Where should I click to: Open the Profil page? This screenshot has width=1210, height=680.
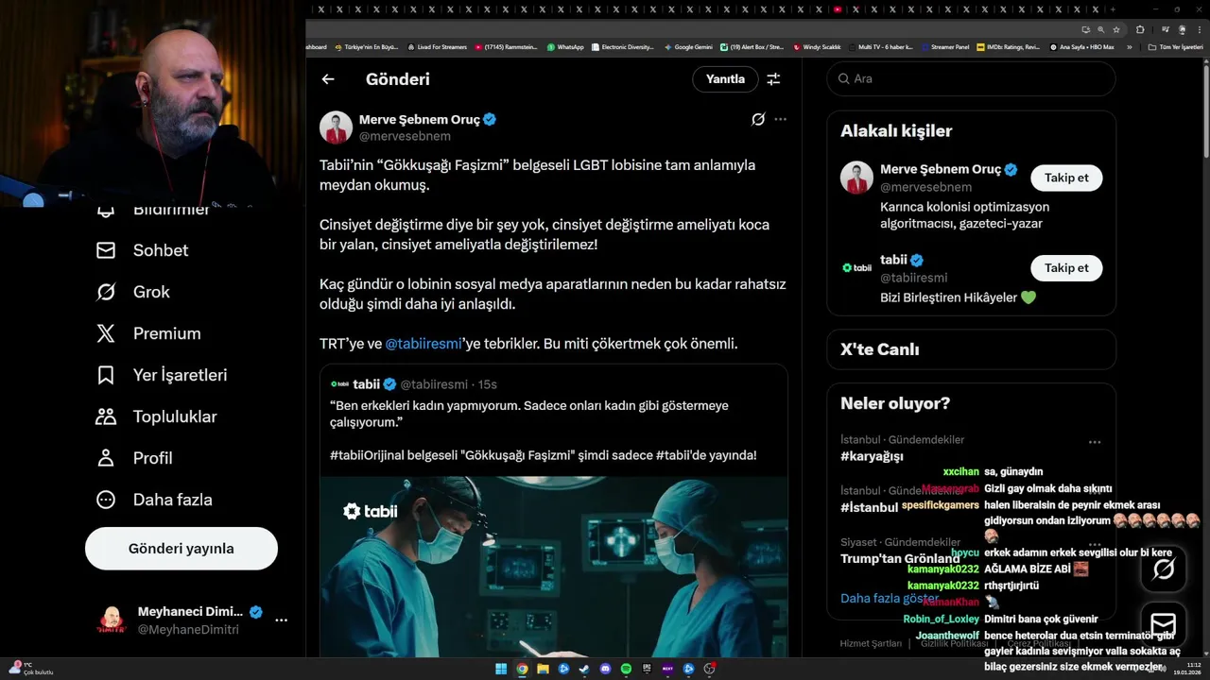[134, 458]
